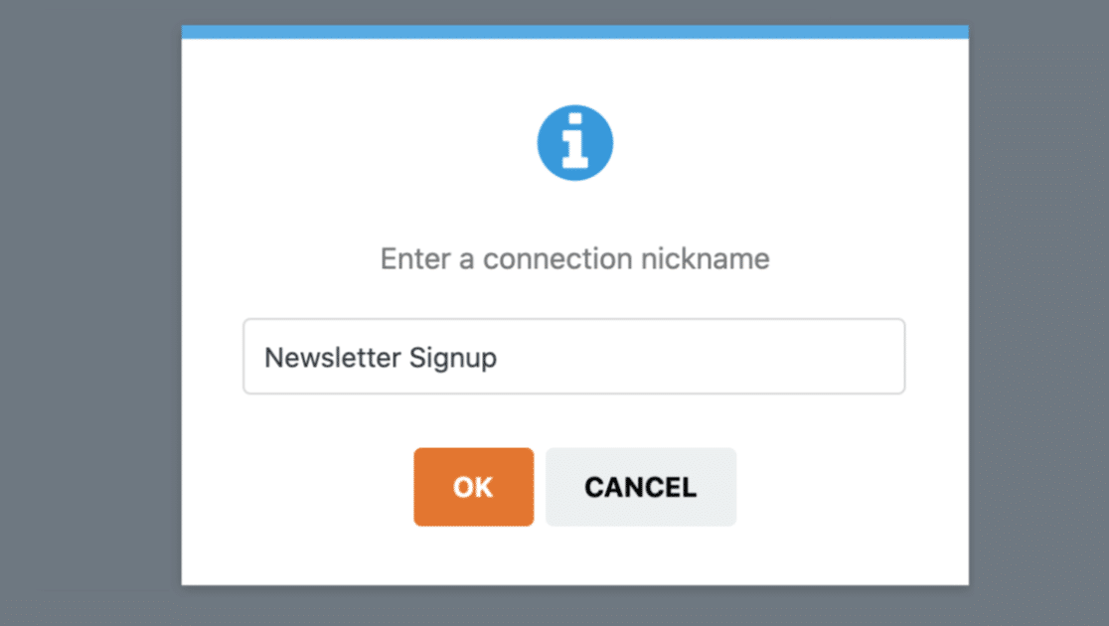Click the white "i" inside the info circle
The width and height of the screenshot is (1109, 626).
coord(574,145)
